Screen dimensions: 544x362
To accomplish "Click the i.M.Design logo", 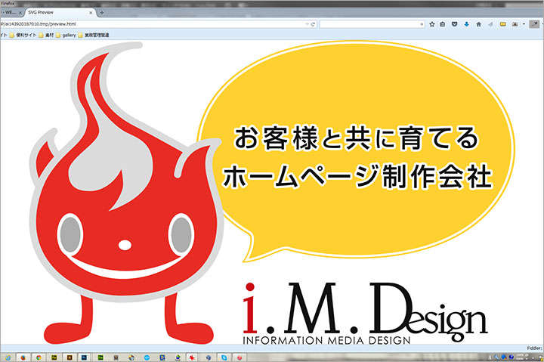I will (365, 314).
